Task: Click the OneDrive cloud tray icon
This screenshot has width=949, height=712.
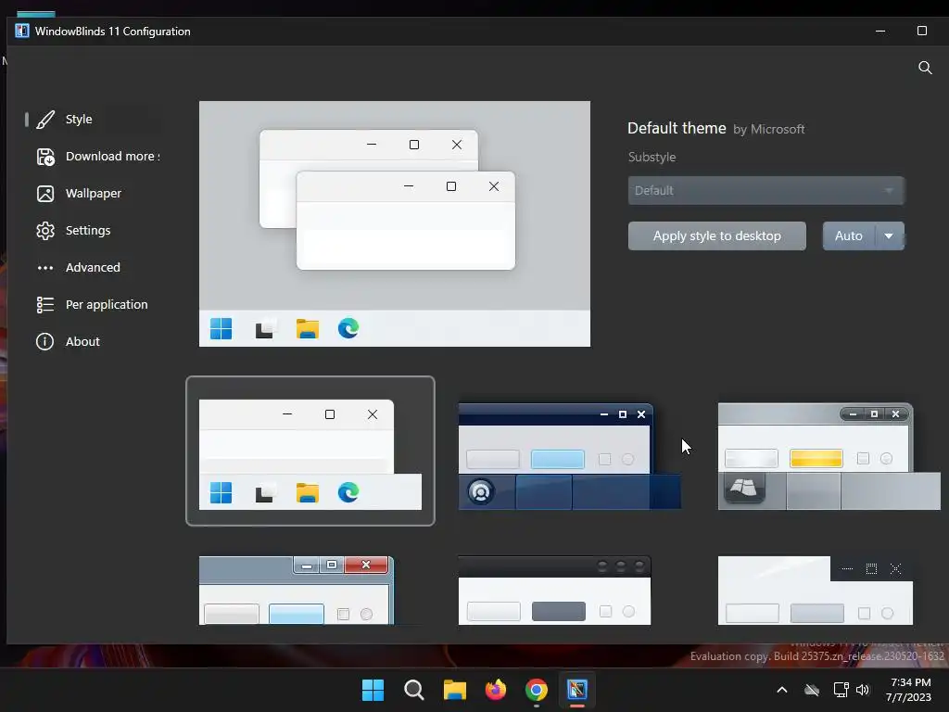Action: (x=812, y=690)
